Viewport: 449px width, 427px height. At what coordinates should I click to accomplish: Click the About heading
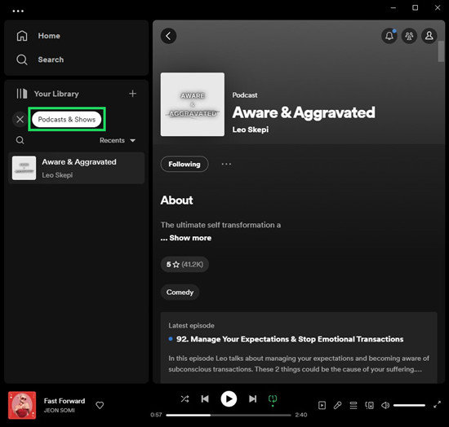tap(176, 200)
